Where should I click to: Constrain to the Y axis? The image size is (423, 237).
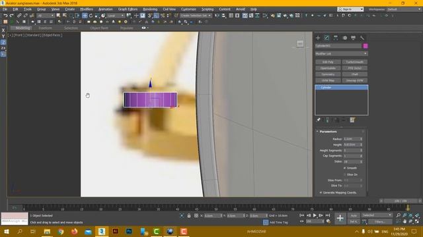point(3,36)
